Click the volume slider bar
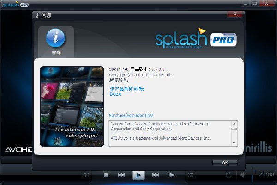 [x=252, y=174]
